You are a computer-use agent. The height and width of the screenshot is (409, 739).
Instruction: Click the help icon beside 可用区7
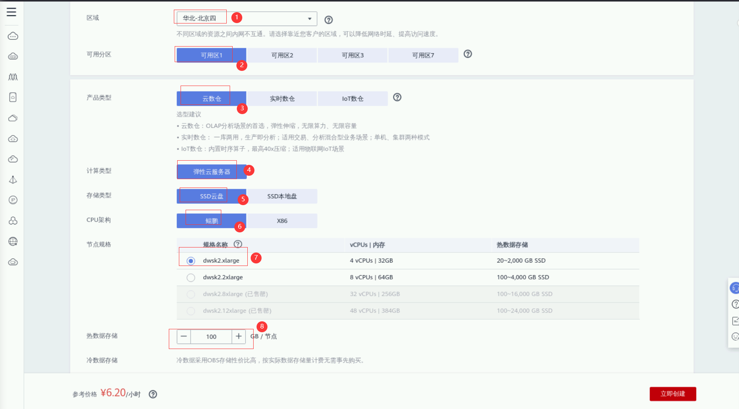coord(468,54)
